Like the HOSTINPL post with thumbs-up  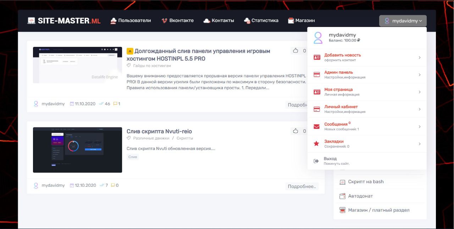point(295,51)
